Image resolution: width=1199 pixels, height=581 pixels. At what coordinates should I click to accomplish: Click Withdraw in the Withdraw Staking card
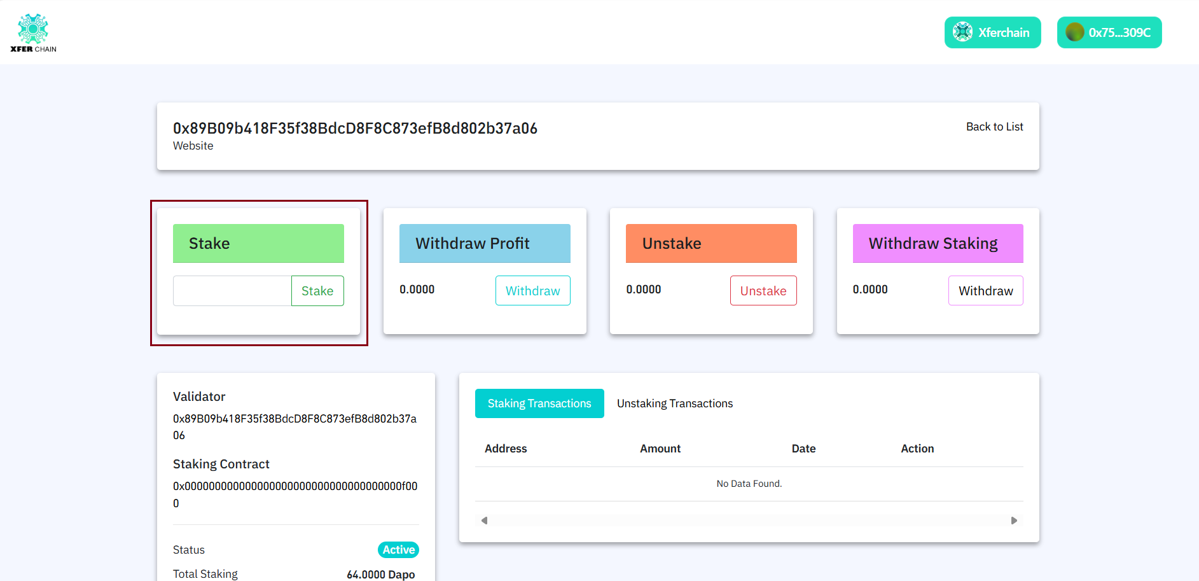[x=985, y=290]
